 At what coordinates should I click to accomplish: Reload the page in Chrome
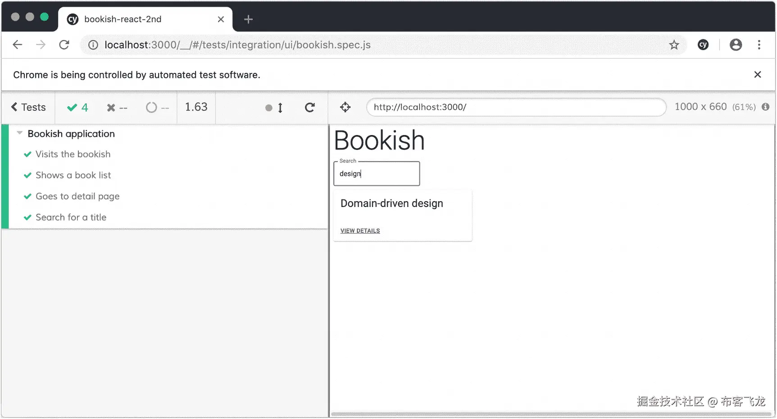pyautogui.click(x=64, y=45)
